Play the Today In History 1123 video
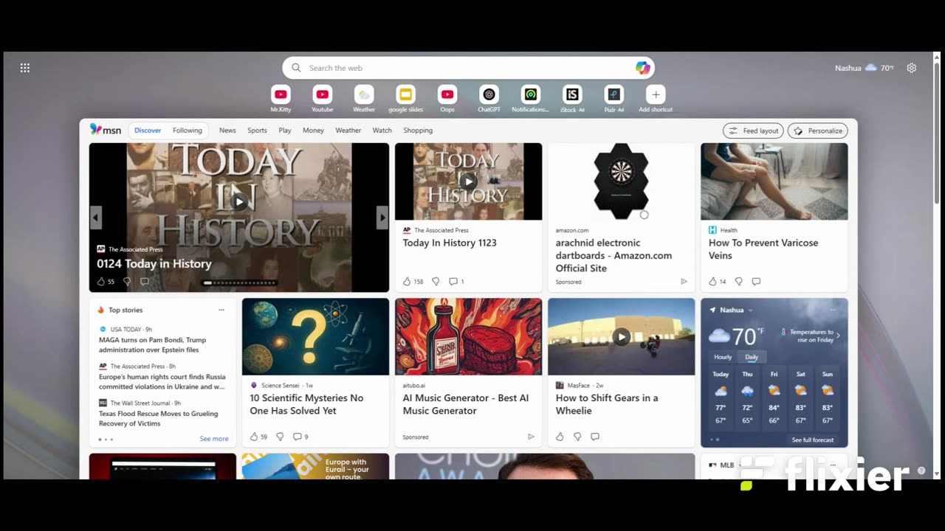 [x=468, y=181]
